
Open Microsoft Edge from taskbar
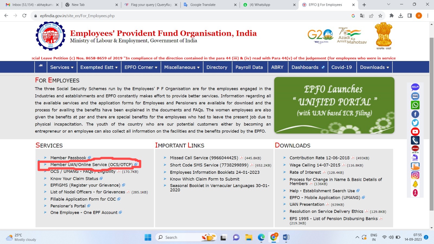[x=261, y=237]
